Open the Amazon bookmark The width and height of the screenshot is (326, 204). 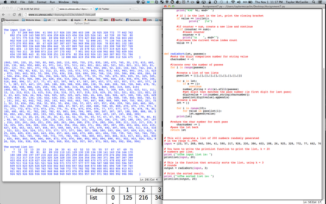coord(90,20)
